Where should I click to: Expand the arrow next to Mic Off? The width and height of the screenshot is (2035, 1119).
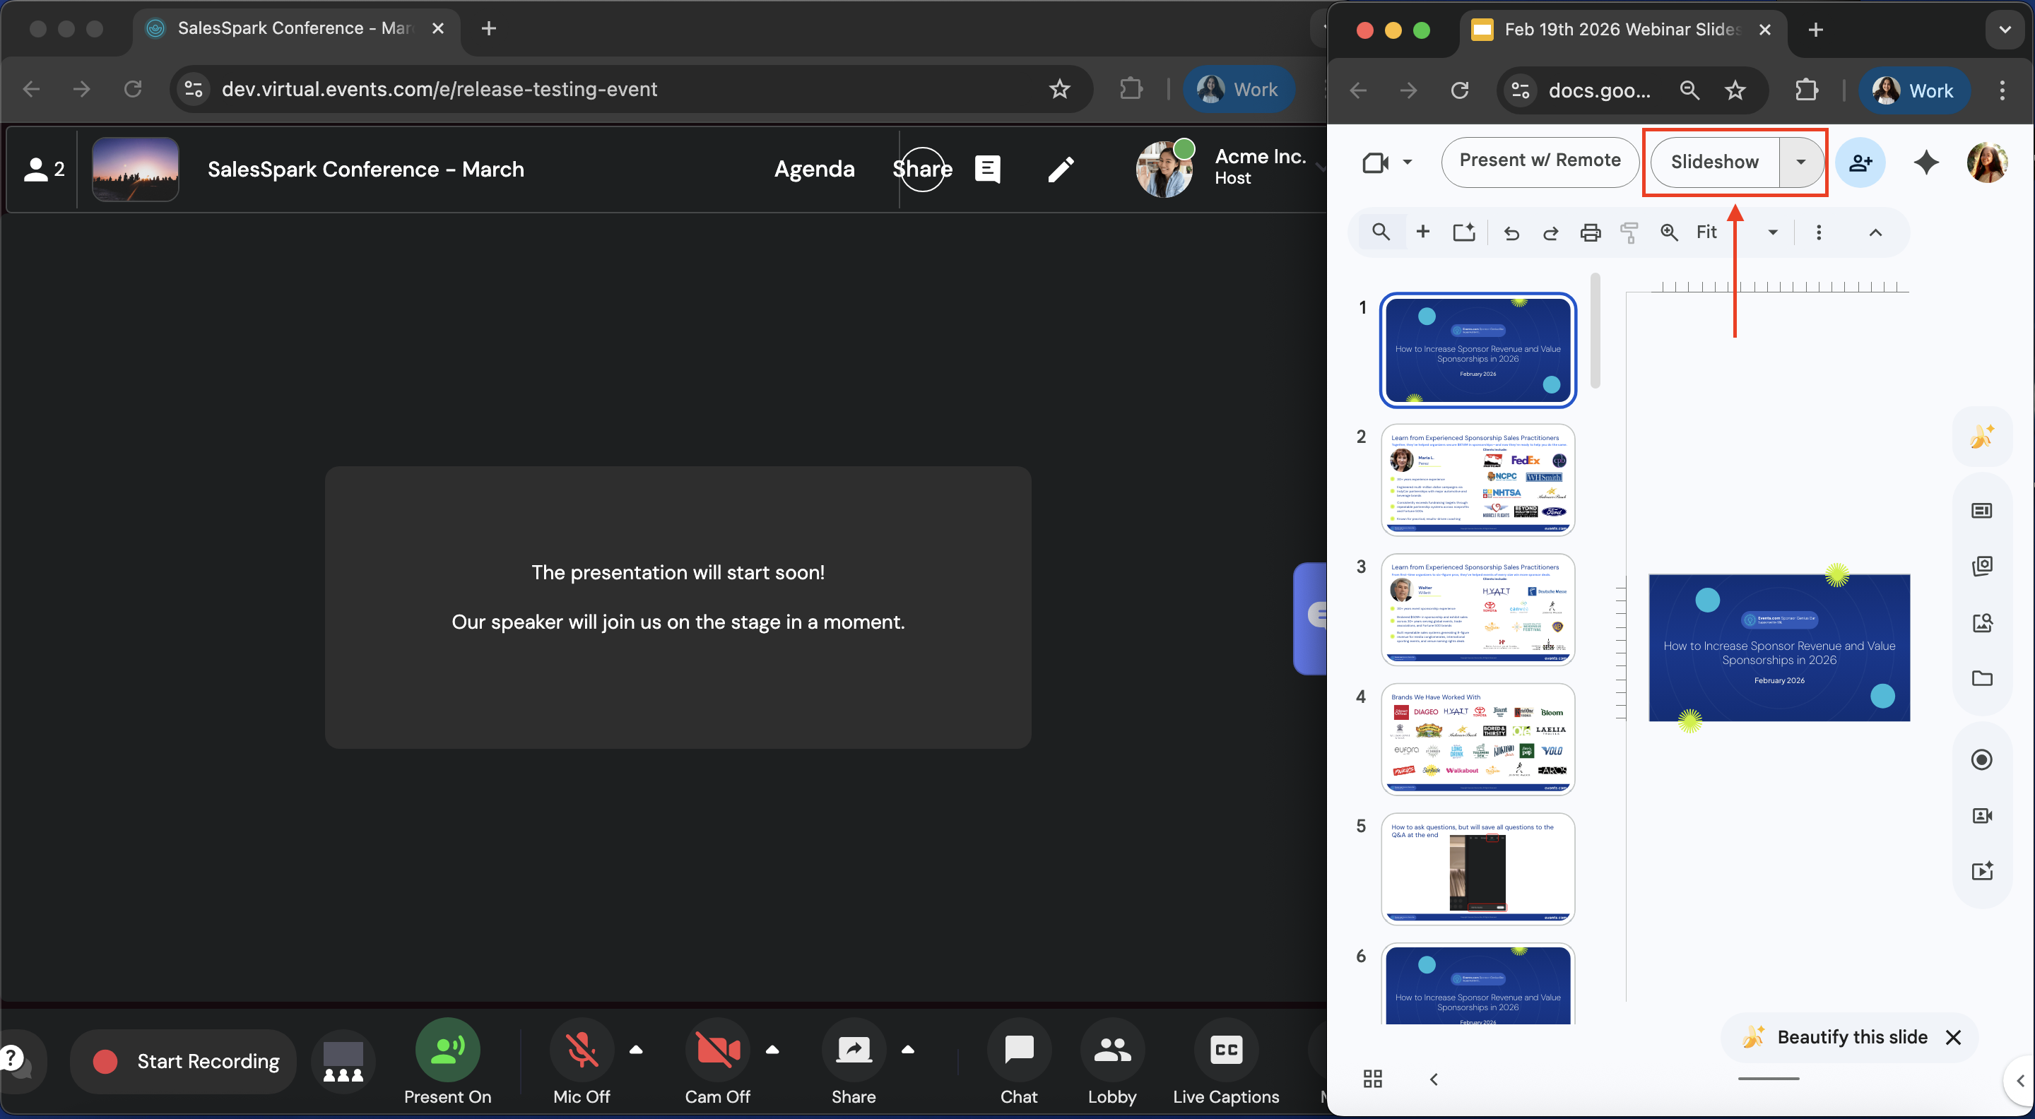click(x=636, y=1050)
